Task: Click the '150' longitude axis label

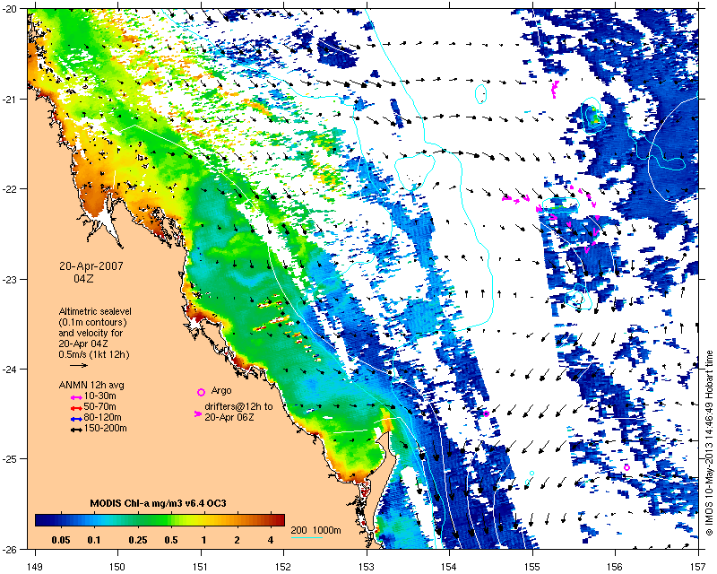Action: (x=118, y=567)
